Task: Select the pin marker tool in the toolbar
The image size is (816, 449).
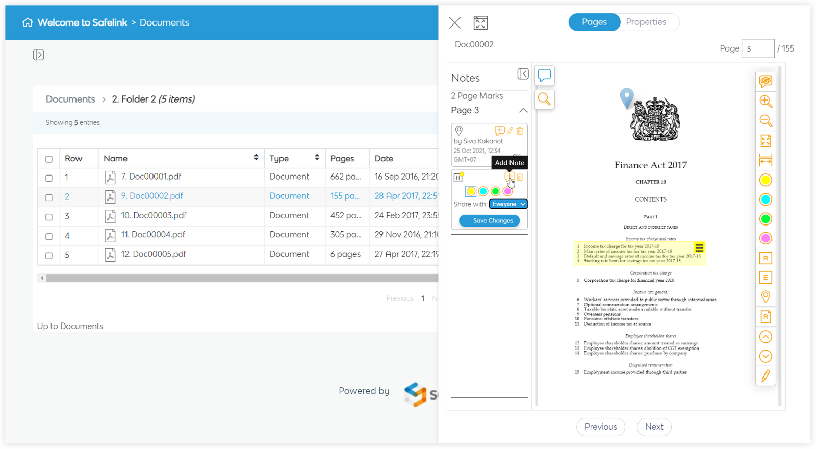Action: (766, 297)
